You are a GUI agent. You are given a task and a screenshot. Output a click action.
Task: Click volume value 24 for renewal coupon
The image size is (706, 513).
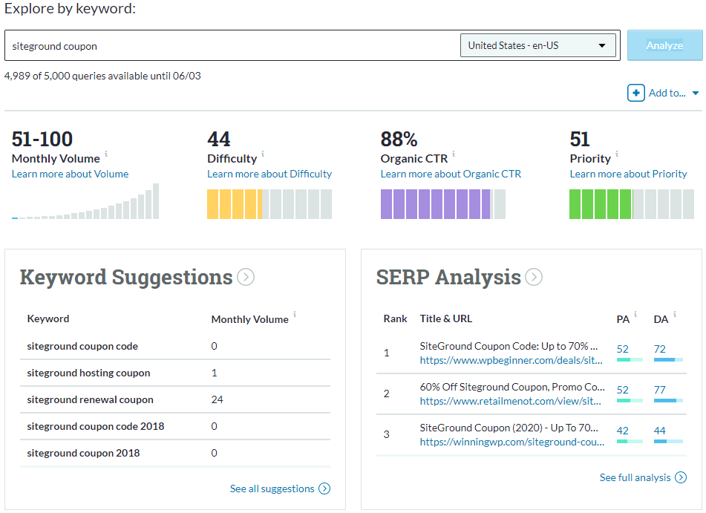tap(217, 399)
